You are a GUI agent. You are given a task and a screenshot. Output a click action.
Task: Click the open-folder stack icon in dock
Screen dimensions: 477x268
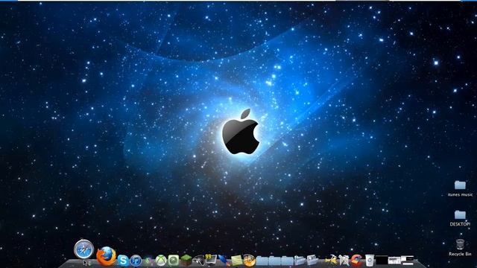tap(300, 261)
